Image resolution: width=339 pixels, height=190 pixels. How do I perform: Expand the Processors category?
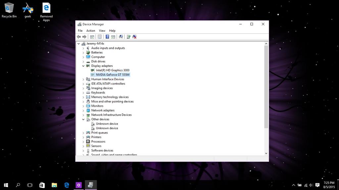click(83, 142)
